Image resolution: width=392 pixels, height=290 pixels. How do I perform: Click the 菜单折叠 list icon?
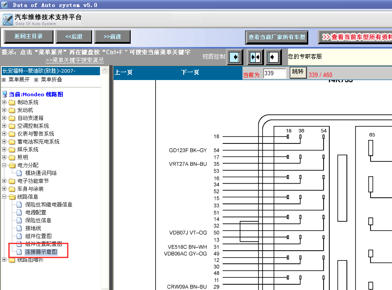tap(36, 80)
